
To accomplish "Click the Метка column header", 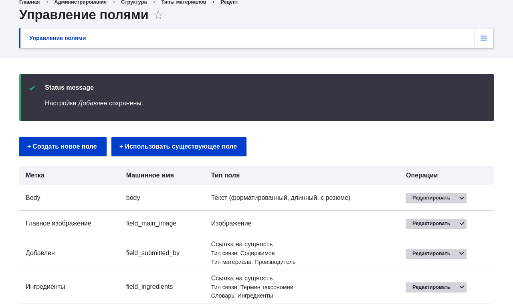I will 35,175.
